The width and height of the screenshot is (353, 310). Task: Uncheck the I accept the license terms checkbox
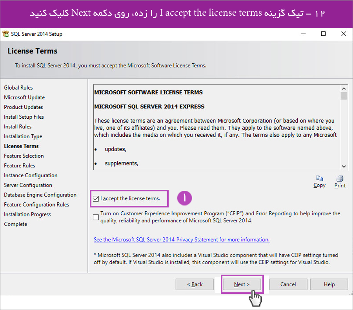click(x=96, y=199)
